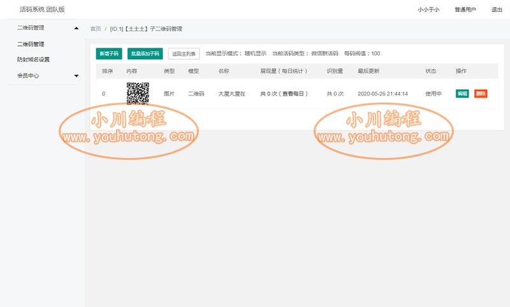Viewport: 510px width, 307px height.
Task: Click the sort value 0 cell
Action: 103,94
